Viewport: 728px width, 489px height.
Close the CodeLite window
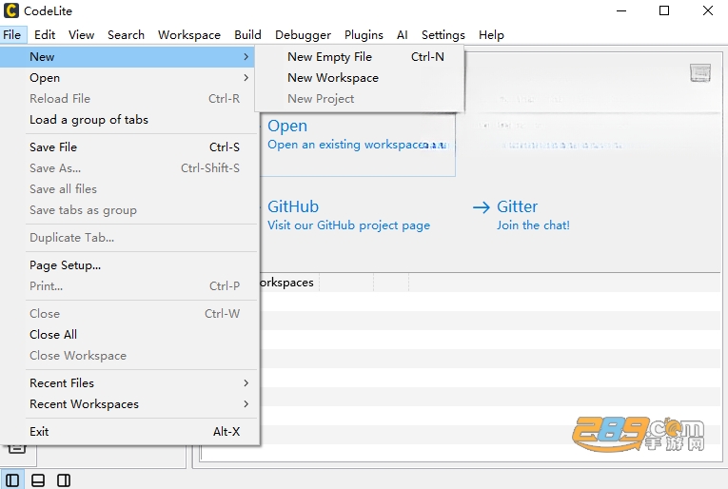pos(708,10)
